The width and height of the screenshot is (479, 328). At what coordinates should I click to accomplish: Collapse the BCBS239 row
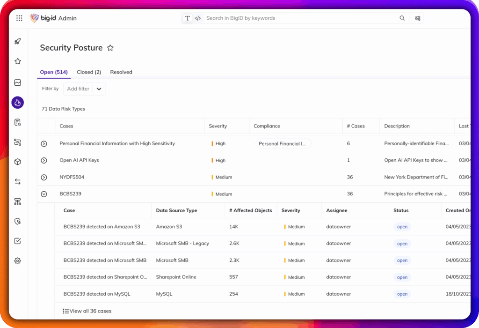click(44, 194)
